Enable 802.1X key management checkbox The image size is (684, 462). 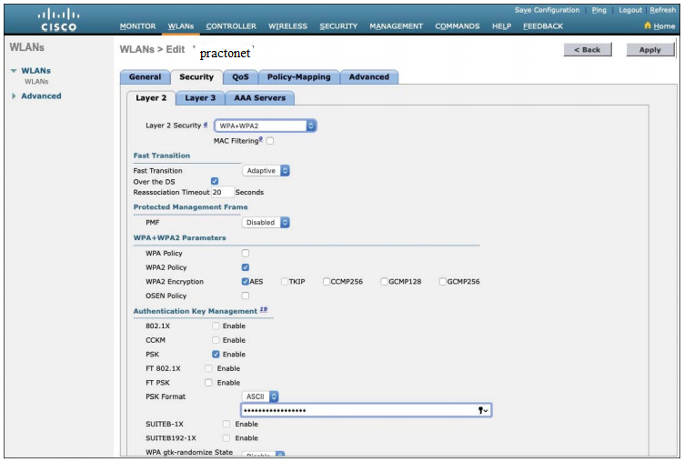click(216, 326)
